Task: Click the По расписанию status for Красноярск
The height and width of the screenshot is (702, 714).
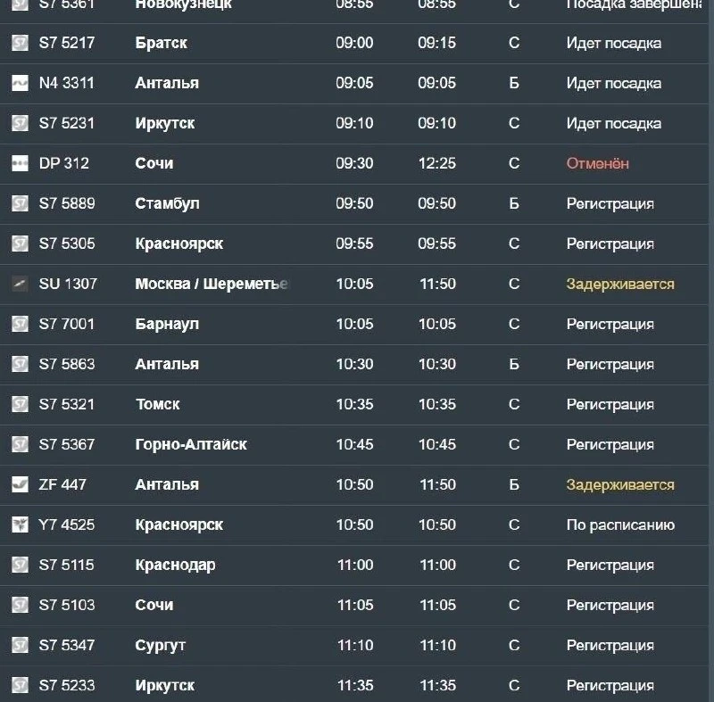Action: [620, 525]
